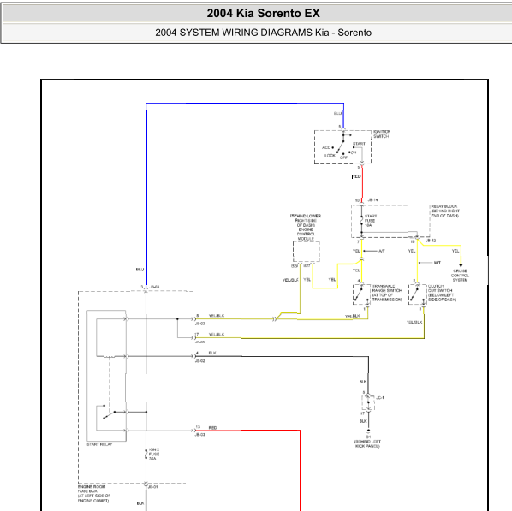Select the Transaxle Range Switch symbol

[361, 294]
